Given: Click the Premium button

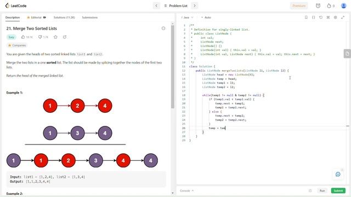Looking at the screenshot, I should [299, 6].
